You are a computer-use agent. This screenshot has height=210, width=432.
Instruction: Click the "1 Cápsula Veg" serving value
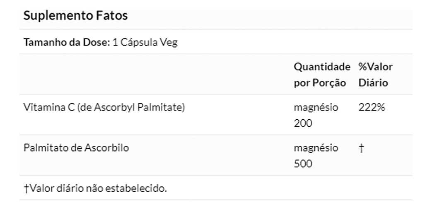click(145, 42)
